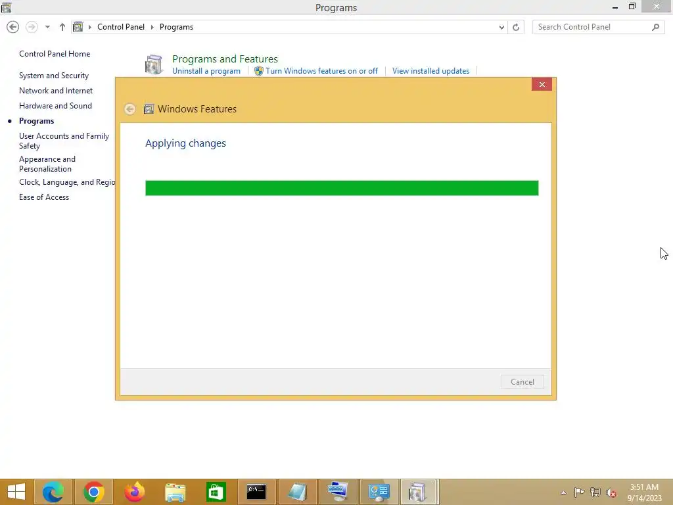The height and width of the screenshot is (505, 673).
Task: Open Network and Internet category
Action: point(56,91)
